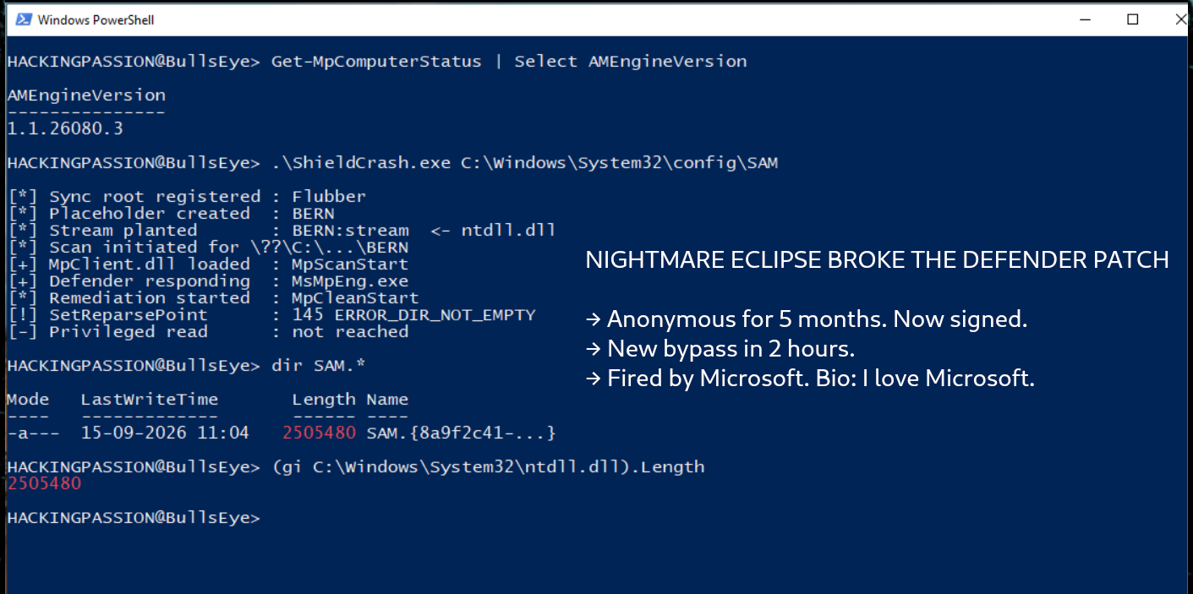
Task: Click 'Placeholder created : BERN' line
Action: (x=171, y=214)
